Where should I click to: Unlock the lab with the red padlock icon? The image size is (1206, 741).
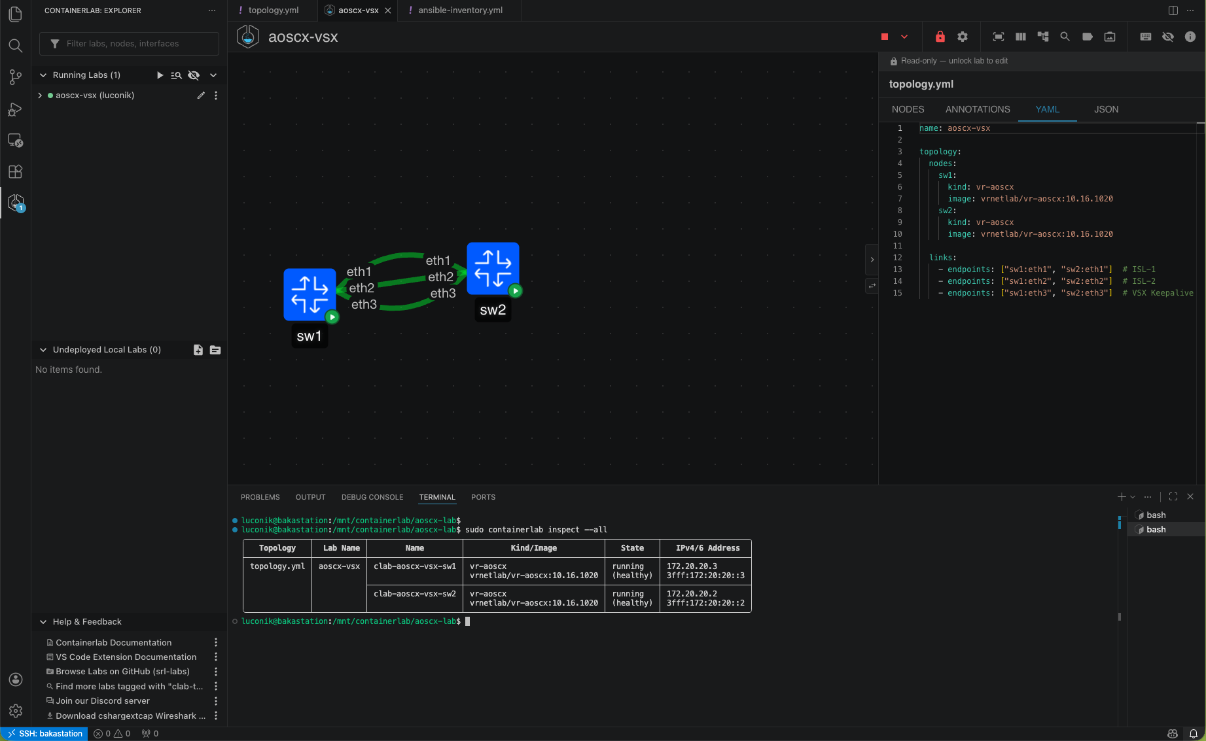tap(940, 37)
